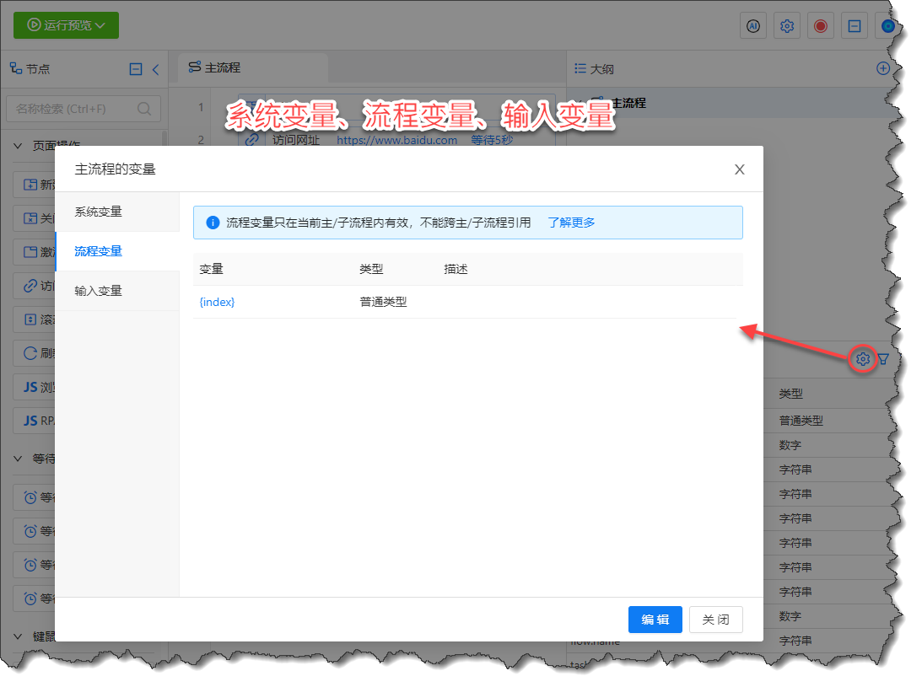Click the filter funnel icon beside gear
Screen dimensions: 922x687
(x=883, y=358)
